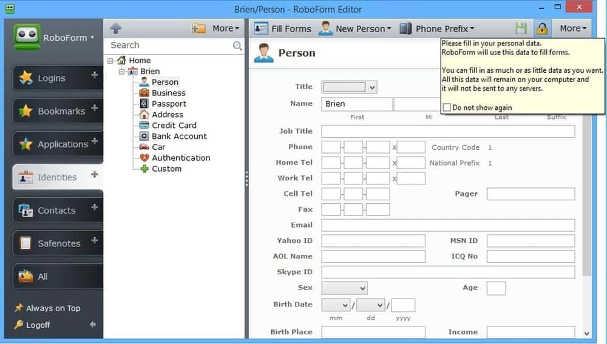Screen dimensions: 607x344
Task: Click the Job Title input field
Action: 448,131
